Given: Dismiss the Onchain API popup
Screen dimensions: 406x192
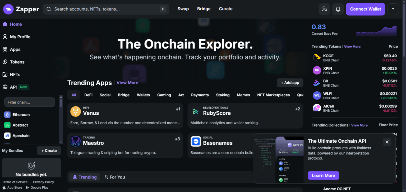Looking at the screenshot, I should (387, 142).
